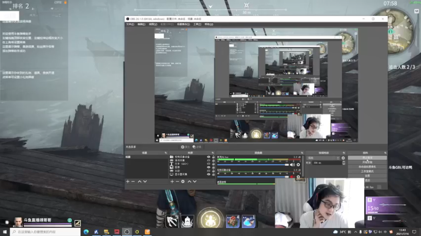Move the source down in the Sources panel
The image size is (421, 236).
coord(195,181)
